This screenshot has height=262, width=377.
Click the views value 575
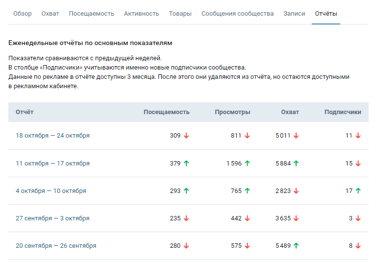[236, 246]
